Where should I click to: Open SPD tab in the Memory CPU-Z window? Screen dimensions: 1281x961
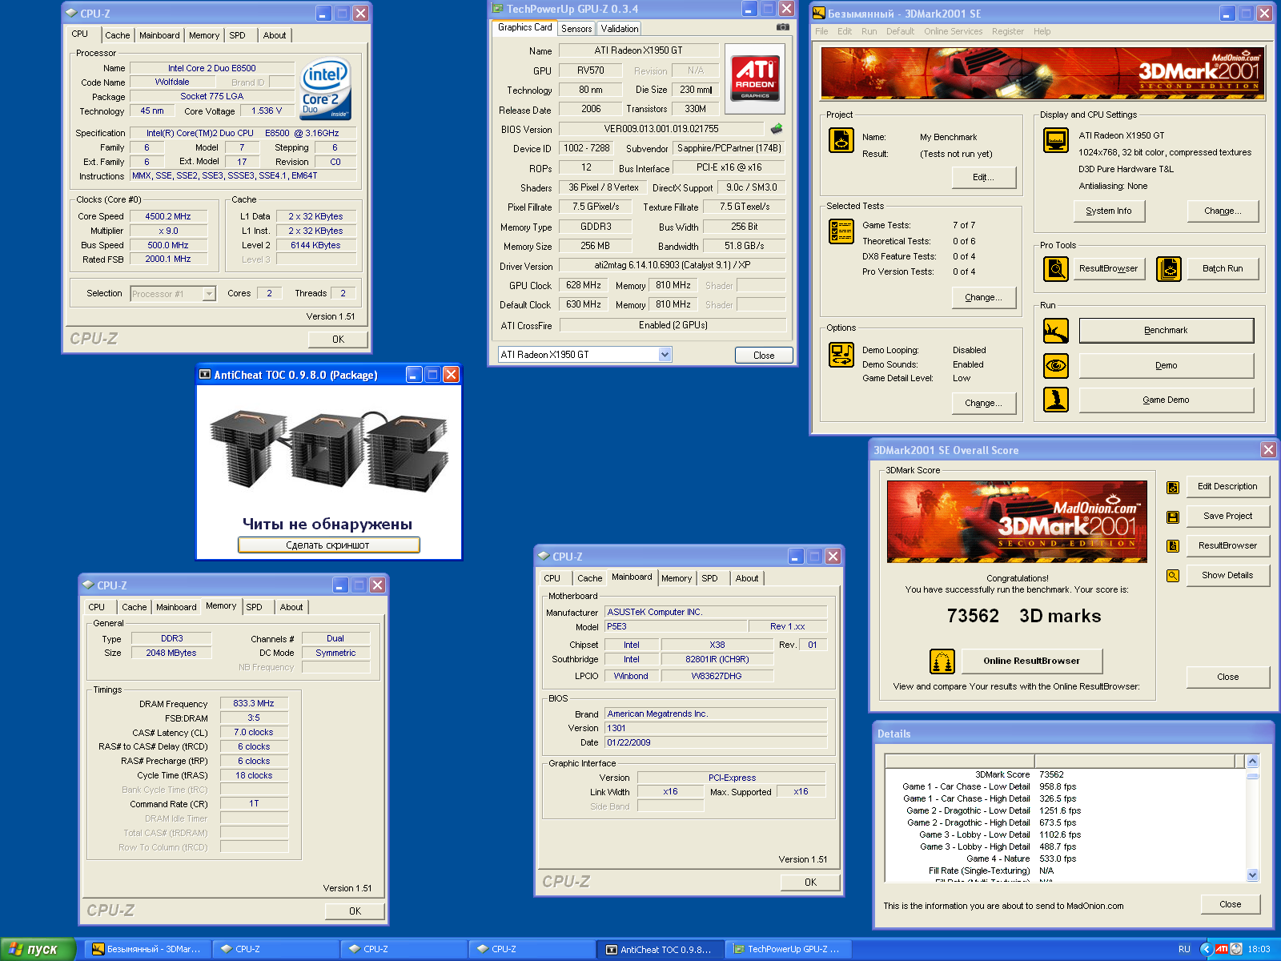coord(255,607)
